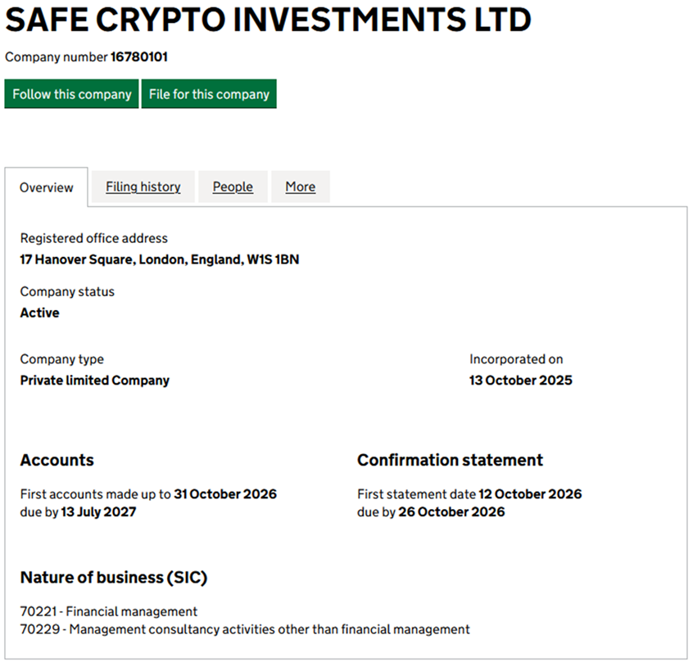Click the Overview tab

coord(47,187)
